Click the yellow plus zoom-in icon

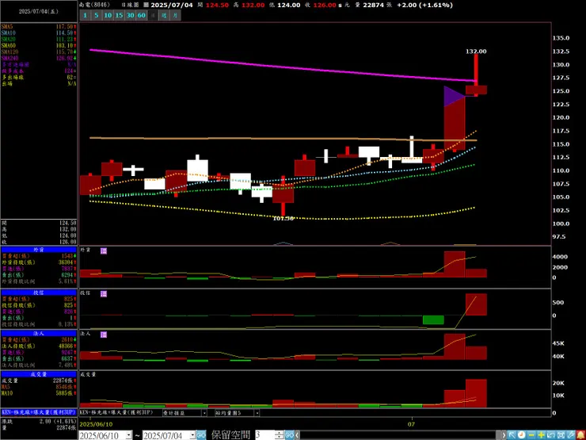point(541,435)
